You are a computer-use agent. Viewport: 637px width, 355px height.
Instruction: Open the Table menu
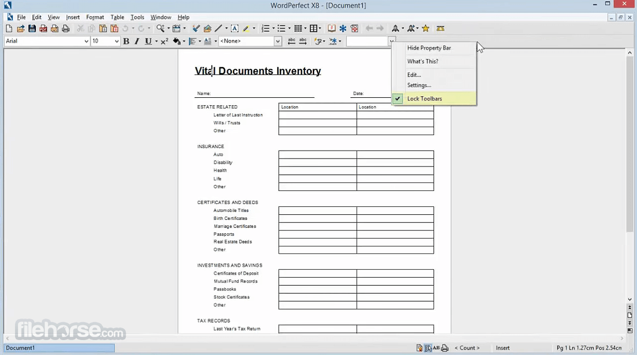[117, 17]
